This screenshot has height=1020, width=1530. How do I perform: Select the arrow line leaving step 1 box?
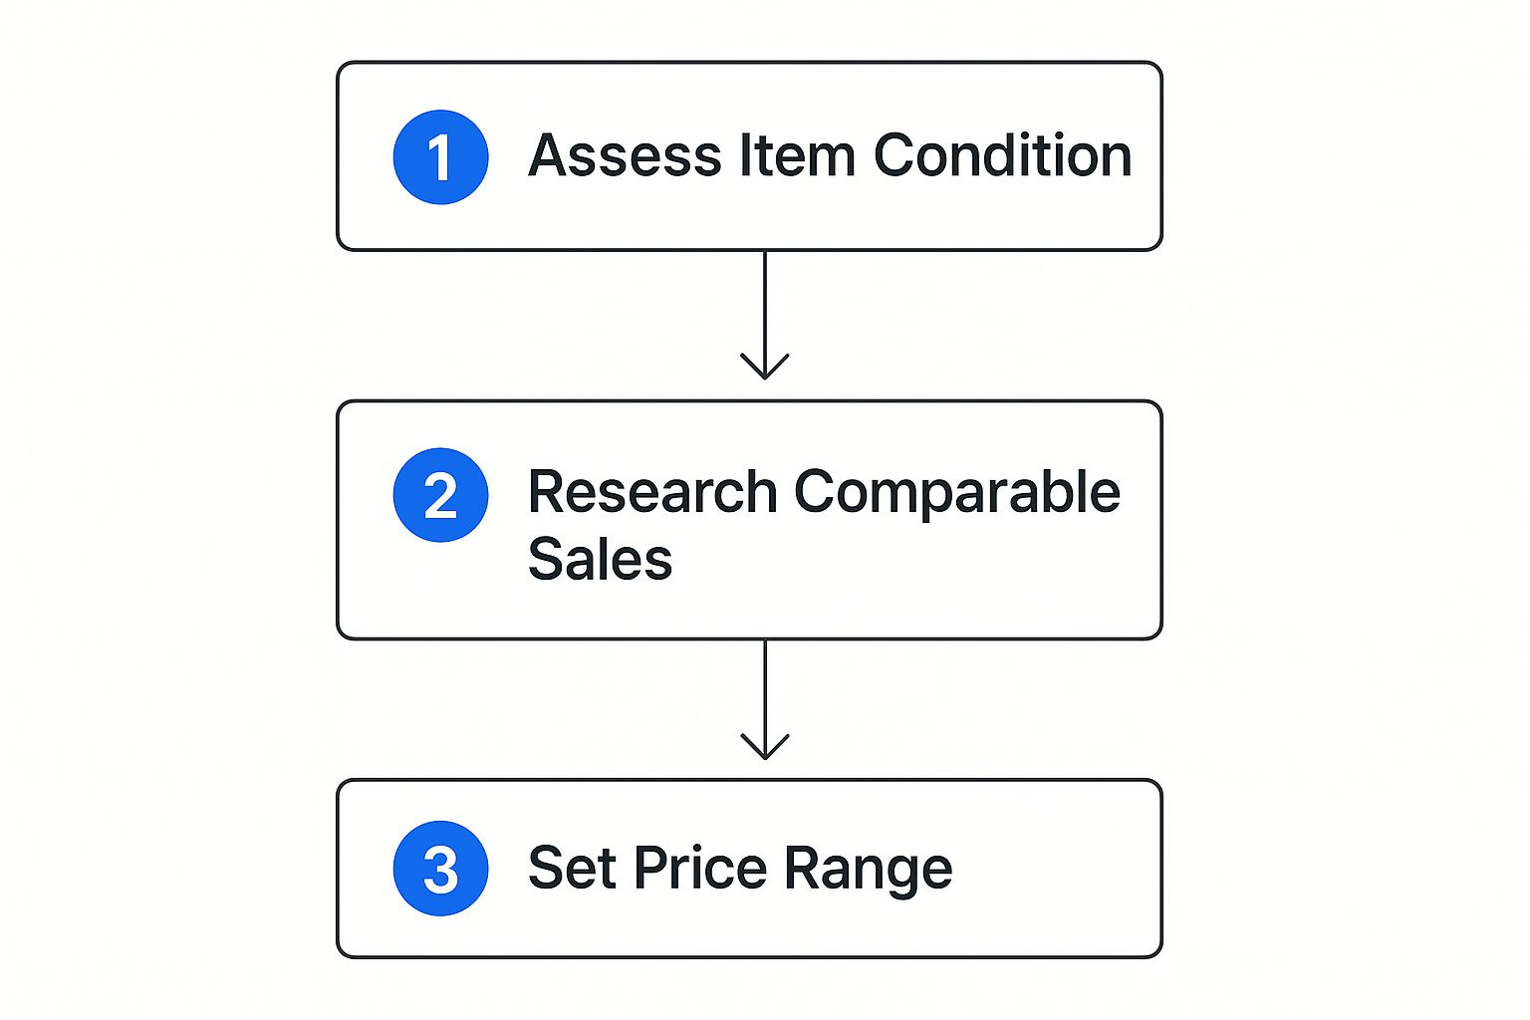tap(765, 314)
